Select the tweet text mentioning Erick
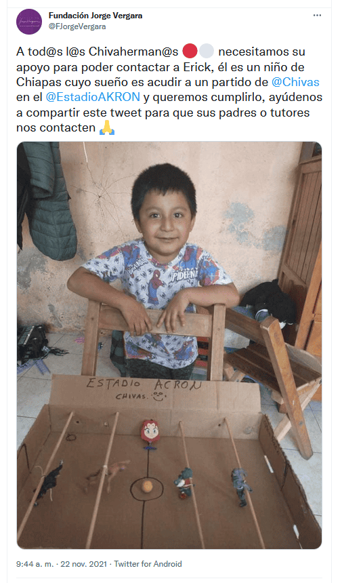Viewport: 342px width, 583px height. pos(169,89)
